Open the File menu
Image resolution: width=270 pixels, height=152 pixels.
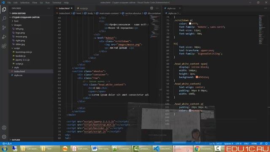(x=9, y=3)
